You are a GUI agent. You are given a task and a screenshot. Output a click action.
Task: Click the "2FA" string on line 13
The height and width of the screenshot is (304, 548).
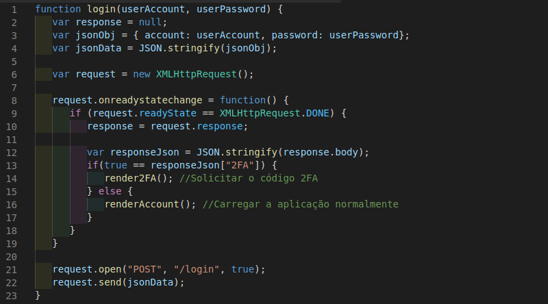tap(240, 165)
